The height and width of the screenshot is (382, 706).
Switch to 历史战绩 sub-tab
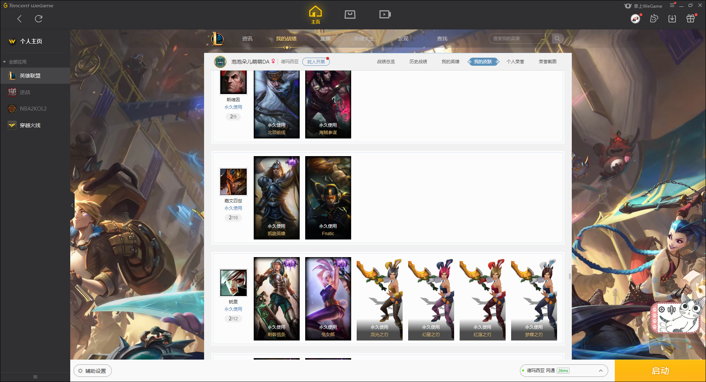418,62
